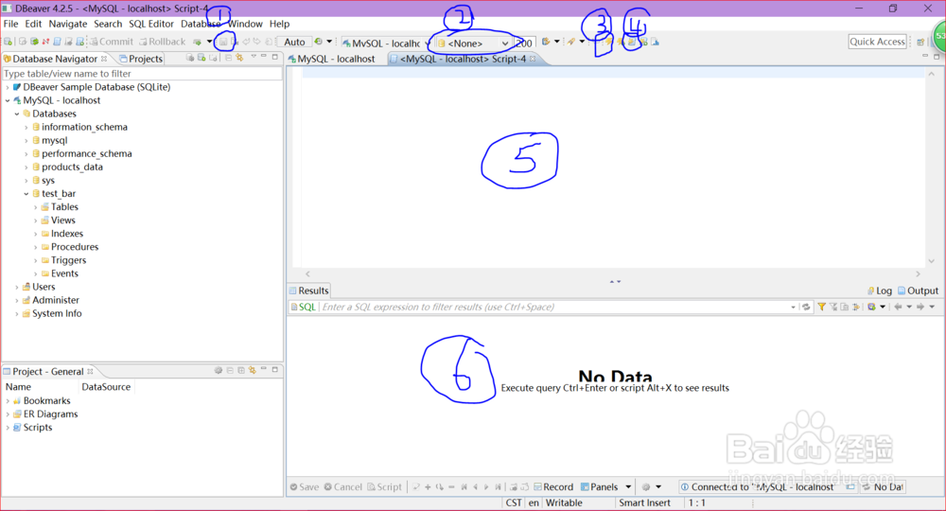Expand the sys database node
Viewport: 946px width, 511px height.
click(x=26, y=181)
